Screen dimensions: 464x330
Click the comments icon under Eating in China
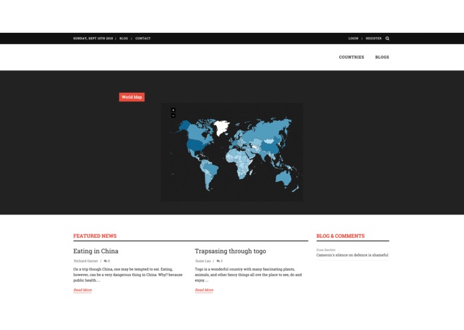point(105,261)
